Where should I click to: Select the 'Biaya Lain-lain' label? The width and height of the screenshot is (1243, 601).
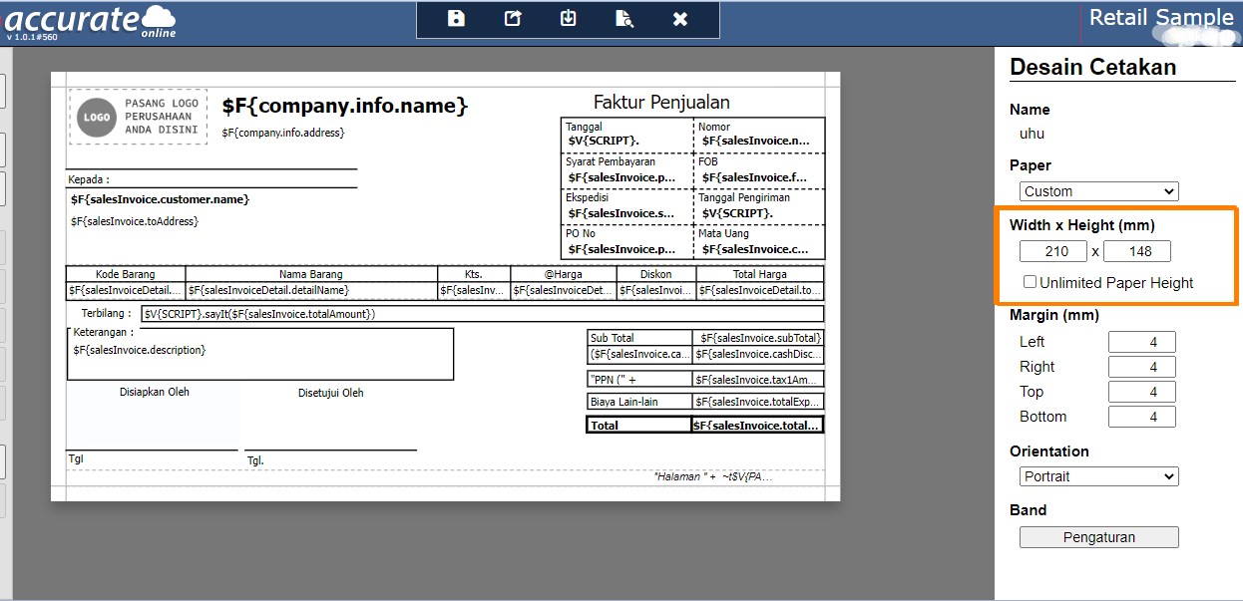(639, 402)
